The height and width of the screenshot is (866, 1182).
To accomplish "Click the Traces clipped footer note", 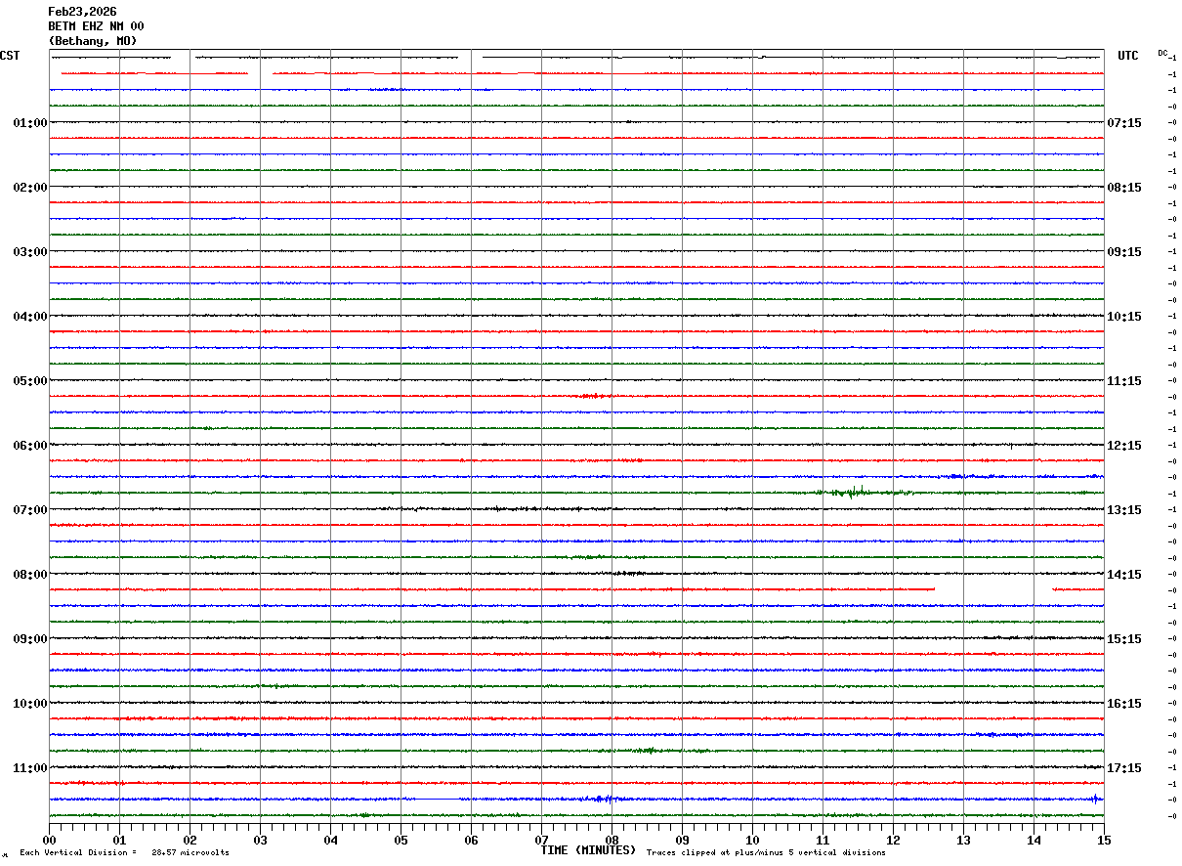I will [x=766, y=853].
